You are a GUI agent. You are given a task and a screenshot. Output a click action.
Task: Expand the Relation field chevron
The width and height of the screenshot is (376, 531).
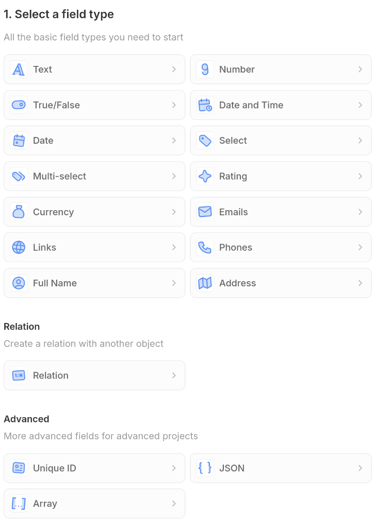coord(174,375)
